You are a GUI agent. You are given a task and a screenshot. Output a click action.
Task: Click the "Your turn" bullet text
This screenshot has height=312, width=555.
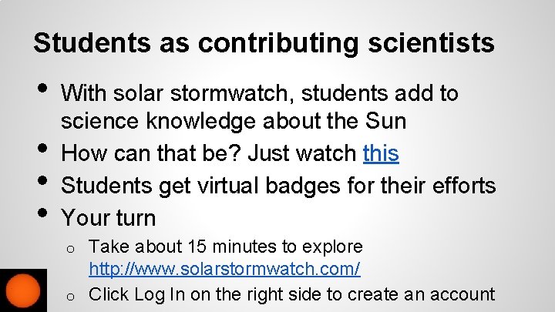coord(108,217)
